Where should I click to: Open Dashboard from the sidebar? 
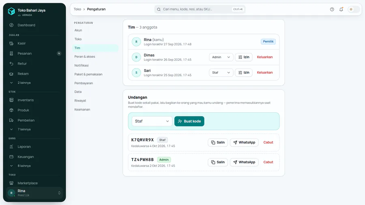pyautogui.click(x=34, y=25)
